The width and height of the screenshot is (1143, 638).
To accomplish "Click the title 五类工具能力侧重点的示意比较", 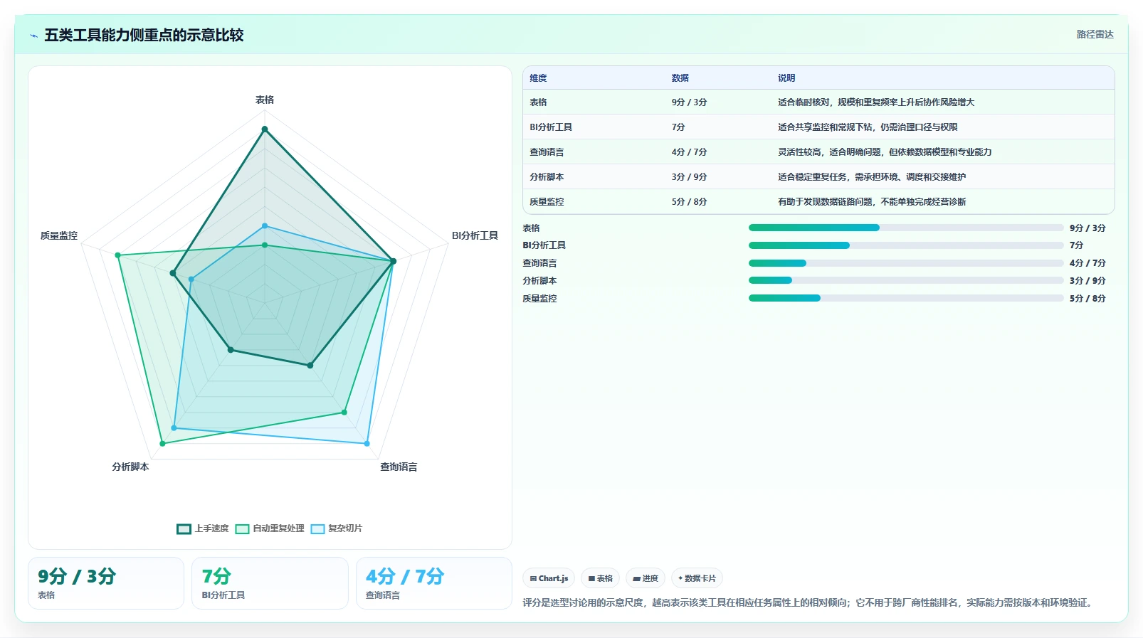I will tap(144, 35).
